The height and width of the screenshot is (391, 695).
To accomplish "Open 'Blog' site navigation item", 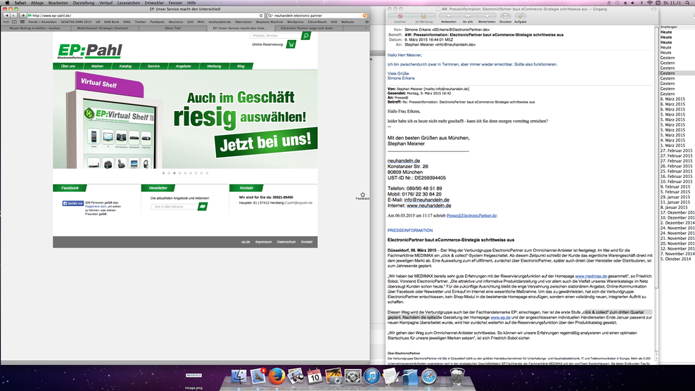I will [x=241, y=66].
